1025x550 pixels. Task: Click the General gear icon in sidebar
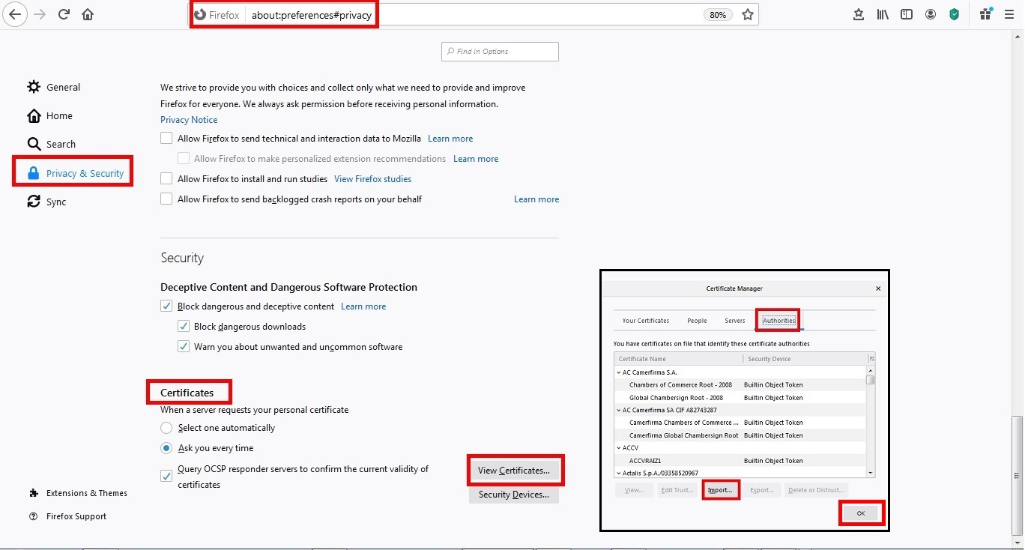click(34, 87)
